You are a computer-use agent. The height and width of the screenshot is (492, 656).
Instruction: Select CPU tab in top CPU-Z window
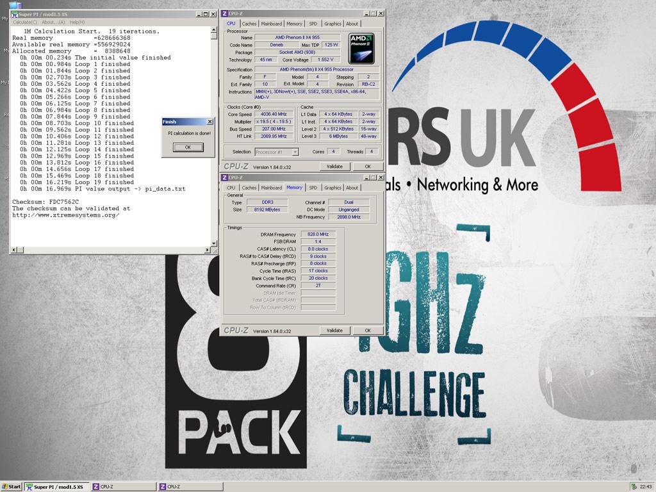click(x=231, y=24)
